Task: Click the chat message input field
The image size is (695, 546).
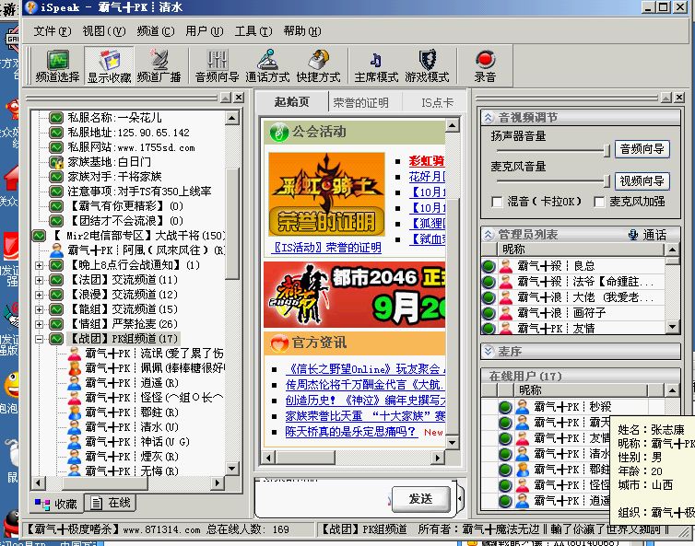Action: 323,498
